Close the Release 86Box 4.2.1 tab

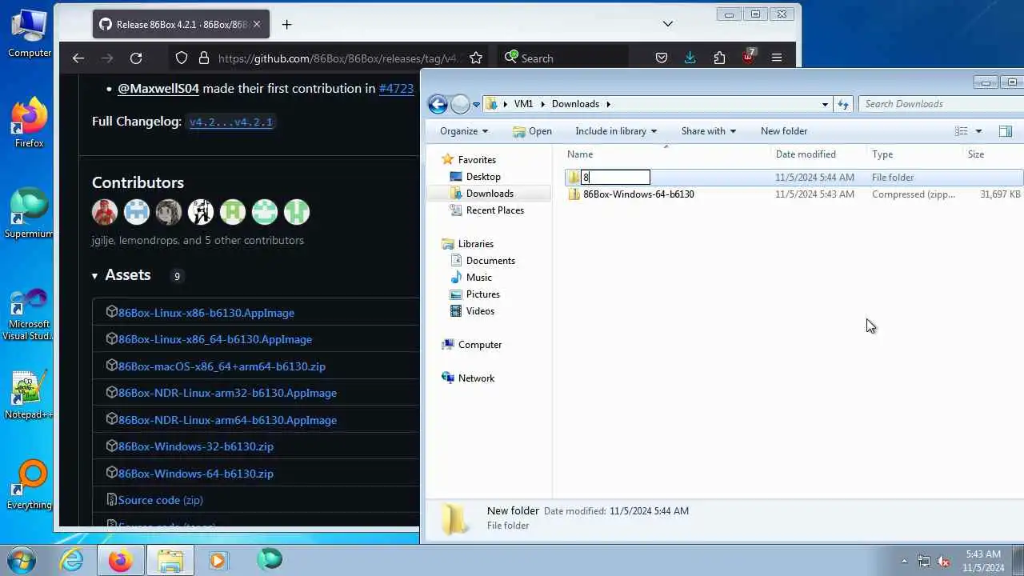257,24
